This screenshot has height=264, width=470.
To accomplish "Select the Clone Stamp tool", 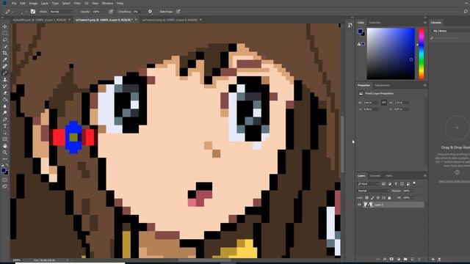I will (5, 80).
